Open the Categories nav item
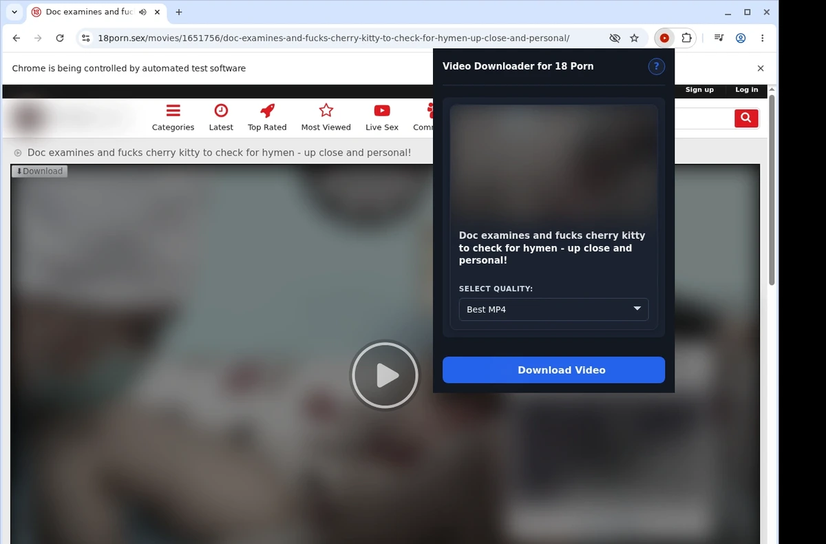This screenshot has height=544, width=826. 173,117
